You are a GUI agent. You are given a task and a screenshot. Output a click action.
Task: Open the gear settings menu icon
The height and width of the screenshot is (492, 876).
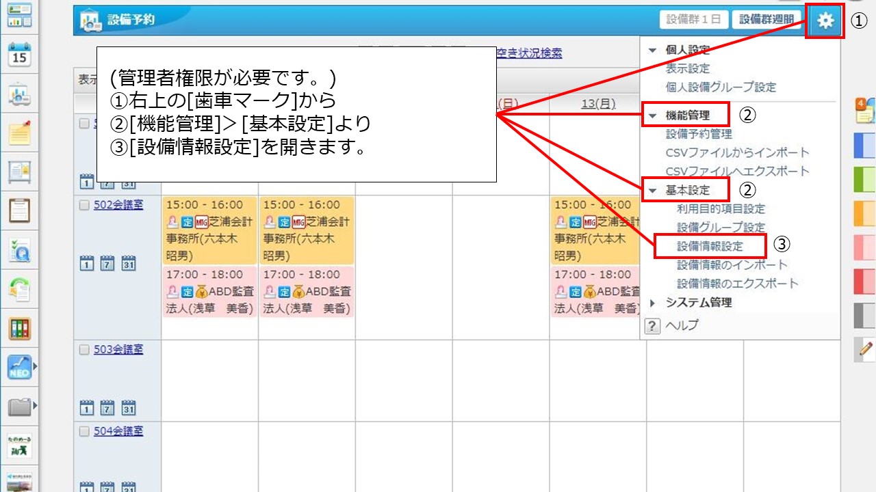click(x=825, y=20)
